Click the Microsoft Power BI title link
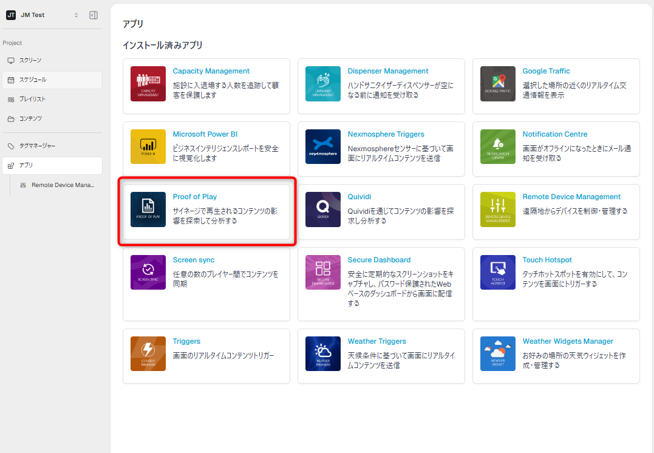The height and width of the screenshot is (453, 654). click(x=205, y=134)
